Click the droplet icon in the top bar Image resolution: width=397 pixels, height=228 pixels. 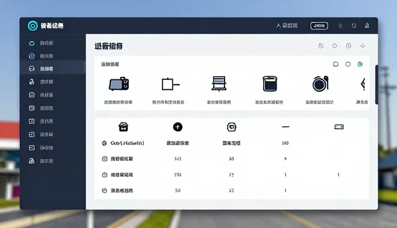tap(340, 26)
